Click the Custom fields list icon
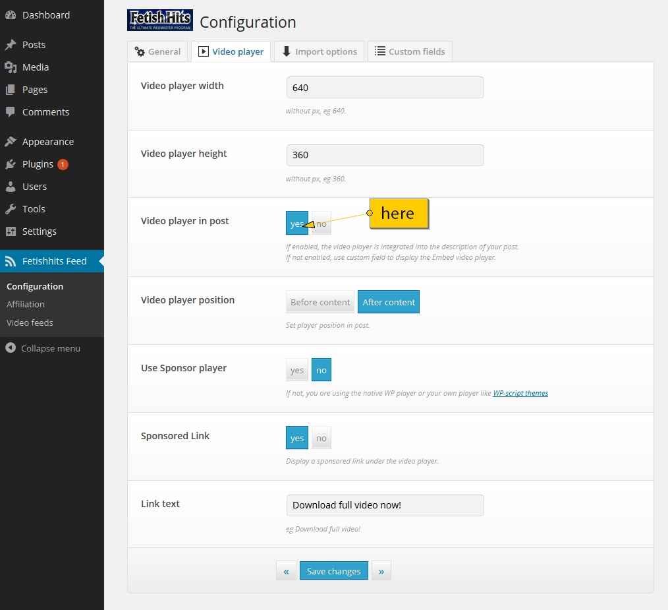 [x=380, y=51]
